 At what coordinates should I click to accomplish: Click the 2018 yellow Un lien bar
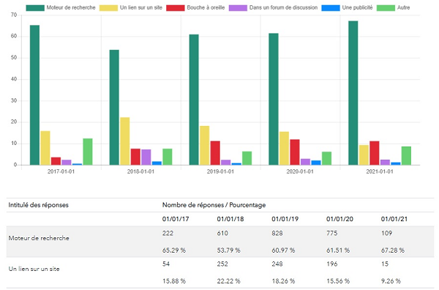pos(125,141)
